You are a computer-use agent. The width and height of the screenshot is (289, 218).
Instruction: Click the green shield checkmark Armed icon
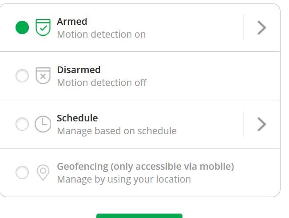(x=43, y=27)
